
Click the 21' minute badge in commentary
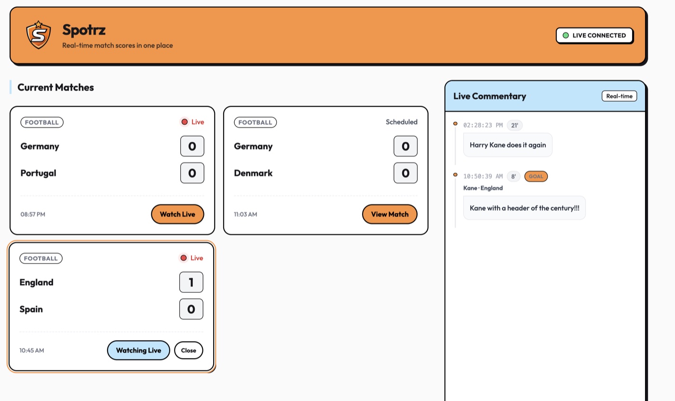pyautogui.click(x=514, y=125)
